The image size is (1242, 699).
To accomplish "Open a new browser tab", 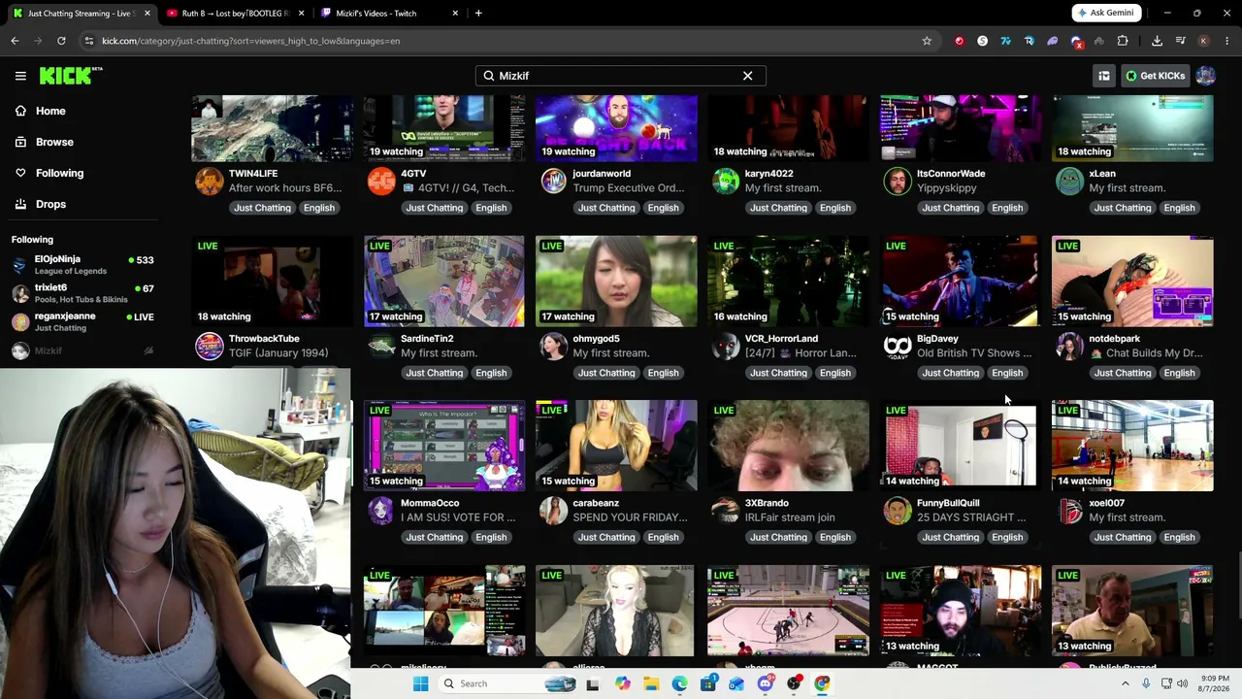I will [x=478, y=14].
